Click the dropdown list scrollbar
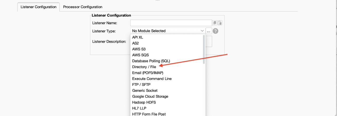Viewport: 337px width, 116px height. point(204,49)
